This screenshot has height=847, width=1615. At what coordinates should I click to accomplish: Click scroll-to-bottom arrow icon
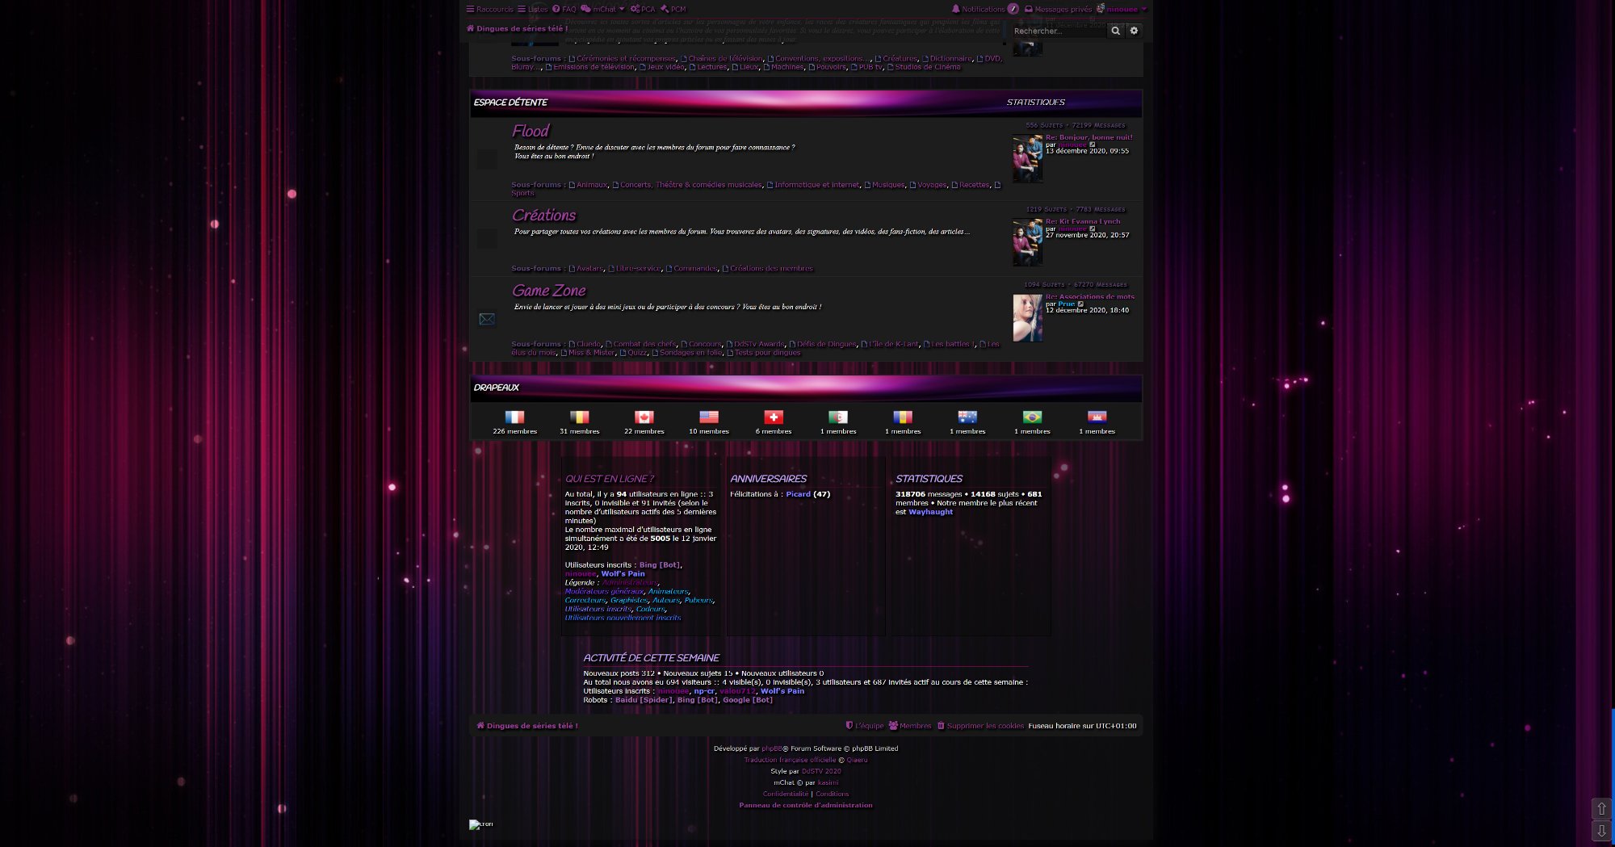point(1601,831)
